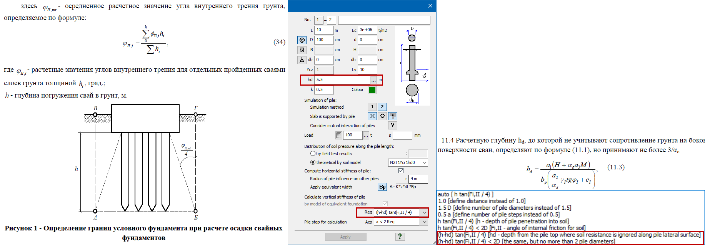Image resolution: width=705 pixels, height=245 pixels.
Task: Expand the Req formula dropdown
Action: [424, 212]
